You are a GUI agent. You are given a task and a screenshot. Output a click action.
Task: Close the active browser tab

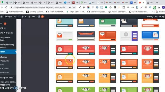[144, 3]
